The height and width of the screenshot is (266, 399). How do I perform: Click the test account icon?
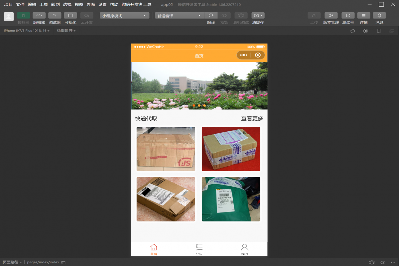click(348, 16)
